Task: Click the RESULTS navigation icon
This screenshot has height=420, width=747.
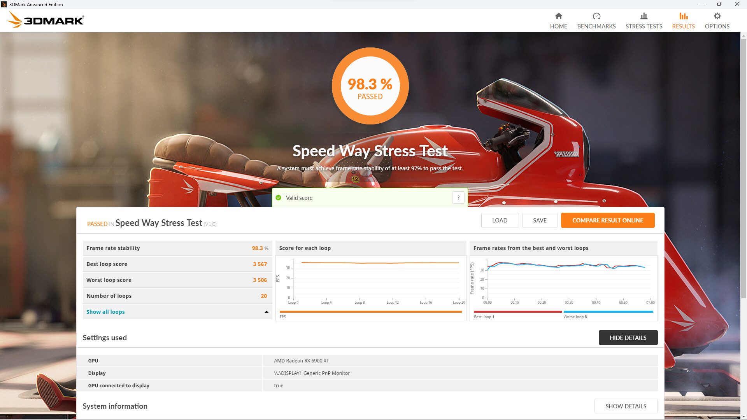Action: click(x=683, y=16)
